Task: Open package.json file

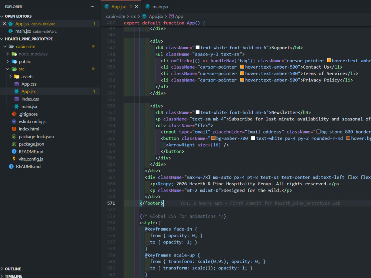Action: click(31, 144)
